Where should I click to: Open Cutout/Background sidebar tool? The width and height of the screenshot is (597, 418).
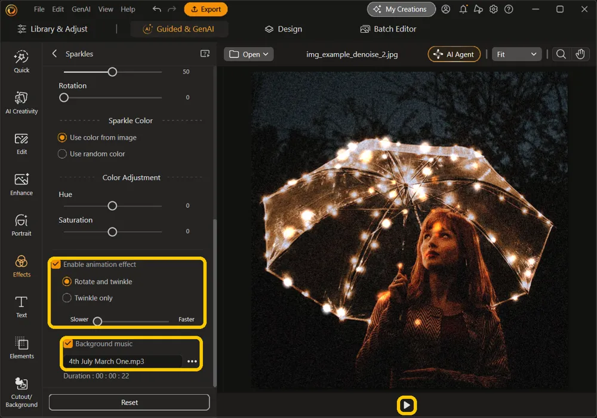click(21, 392)
